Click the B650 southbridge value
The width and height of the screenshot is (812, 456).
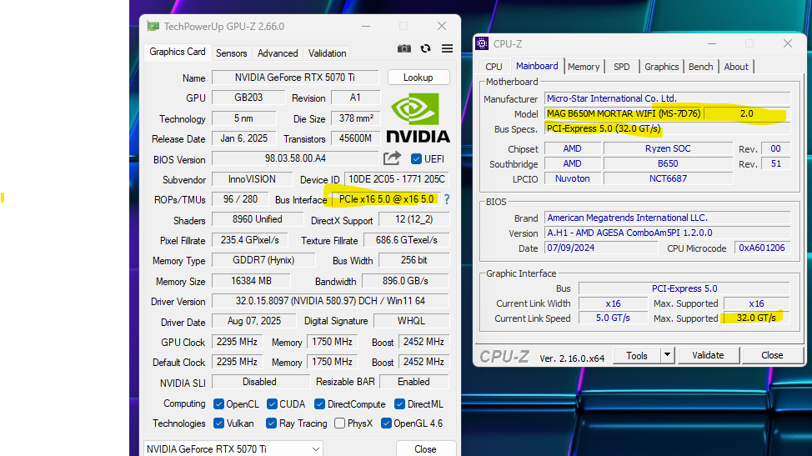668,163
